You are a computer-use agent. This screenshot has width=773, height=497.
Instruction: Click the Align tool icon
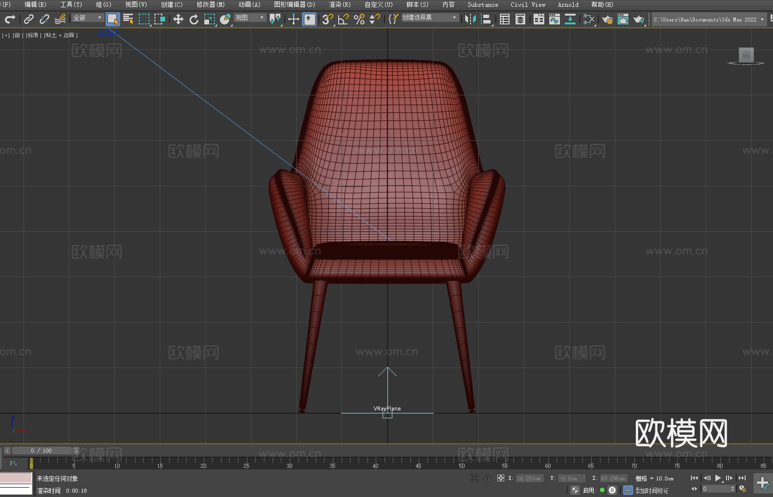point(486,19)
